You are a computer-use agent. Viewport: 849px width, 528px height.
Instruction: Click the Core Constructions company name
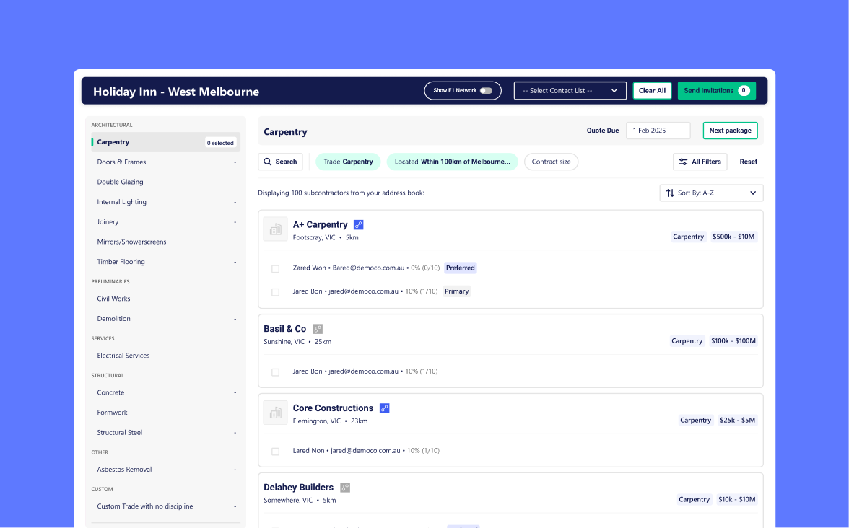click(x=333, y=408)
